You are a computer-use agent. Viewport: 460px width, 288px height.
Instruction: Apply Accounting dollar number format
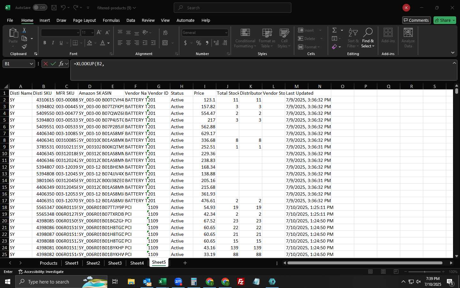tap(185, 43)
